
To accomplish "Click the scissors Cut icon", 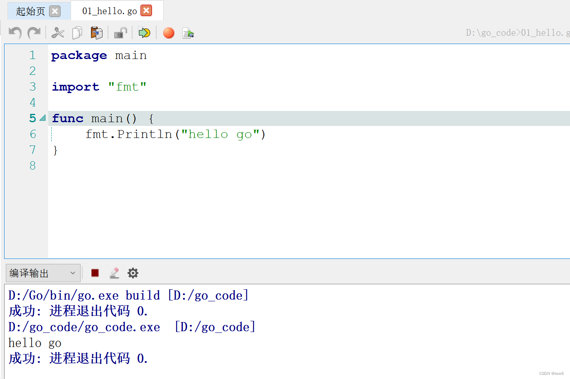I will click(x=58, y=33).
